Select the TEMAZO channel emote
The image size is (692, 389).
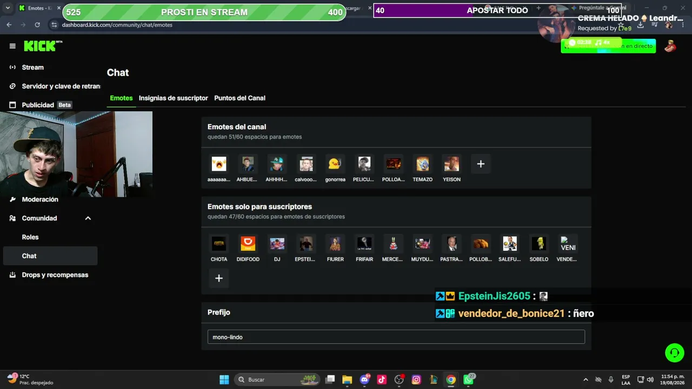pyautogui.click(x=423, y=164)
